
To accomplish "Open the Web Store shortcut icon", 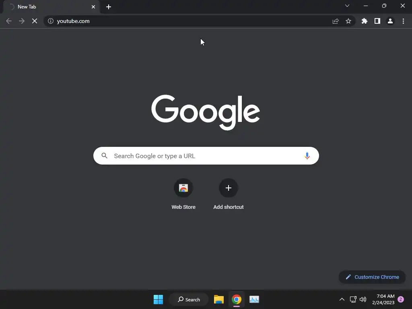I will tap(183, 188).
